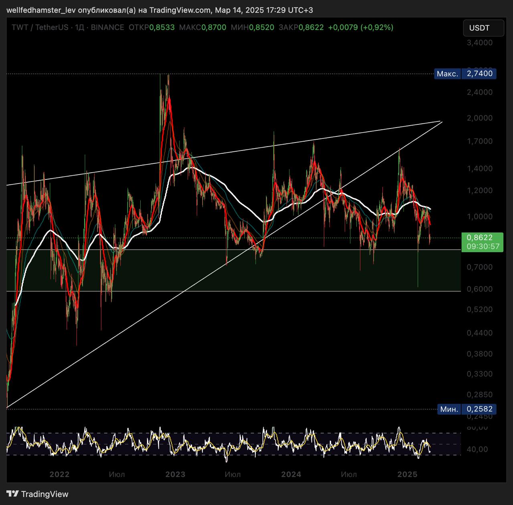Click the 0,6000 price axis value
This screenshot has width=513, height=505.
(480, 289)
